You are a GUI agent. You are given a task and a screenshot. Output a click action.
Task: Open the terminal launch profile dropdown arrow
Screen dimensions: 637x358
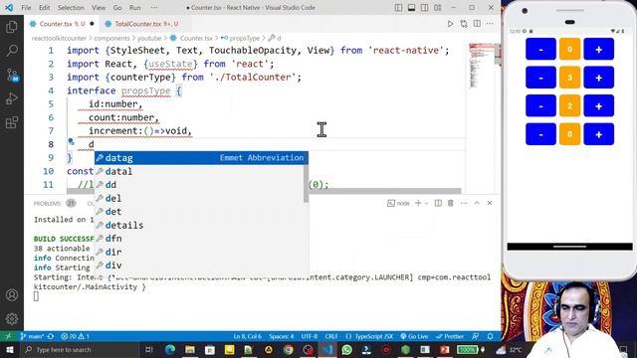click(x=426, y=203)
